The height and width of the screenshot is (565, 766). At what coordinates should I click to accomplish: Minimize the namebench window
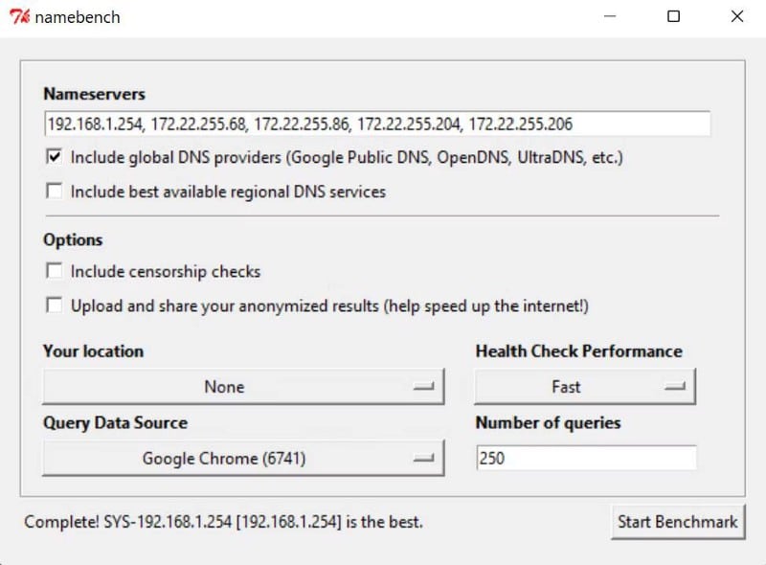click(x=610, y=16)
